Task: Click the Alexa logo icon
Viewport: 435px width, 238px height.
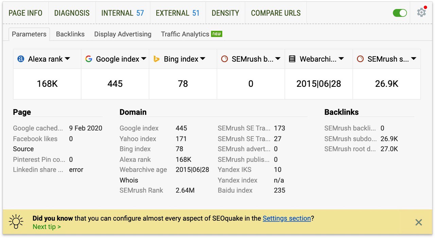Action: (x=21, y=59)
